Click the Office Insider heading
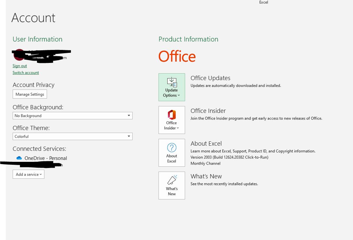Image resolution: width=353 pixels, height=240 pixels. pos(208,111)
